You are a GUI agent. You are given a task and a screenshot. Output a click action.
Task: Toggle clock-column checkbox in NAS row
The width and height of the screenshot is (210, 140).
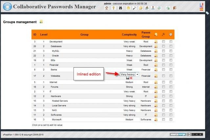tap(171, 110)
